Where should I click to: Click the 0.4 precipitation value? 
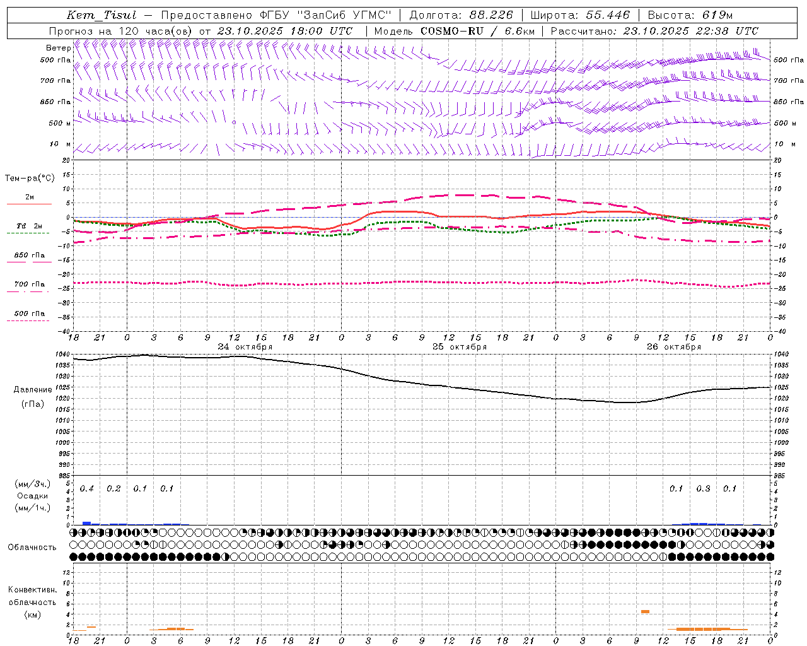[87, 489]
